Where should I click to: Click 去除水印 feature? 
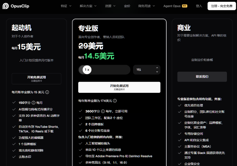pos(25,157)
